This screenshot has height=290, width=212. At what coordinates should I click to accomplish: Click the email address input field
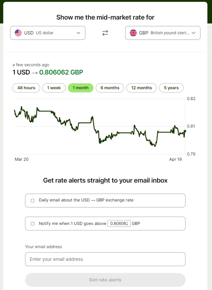(105, 259)
